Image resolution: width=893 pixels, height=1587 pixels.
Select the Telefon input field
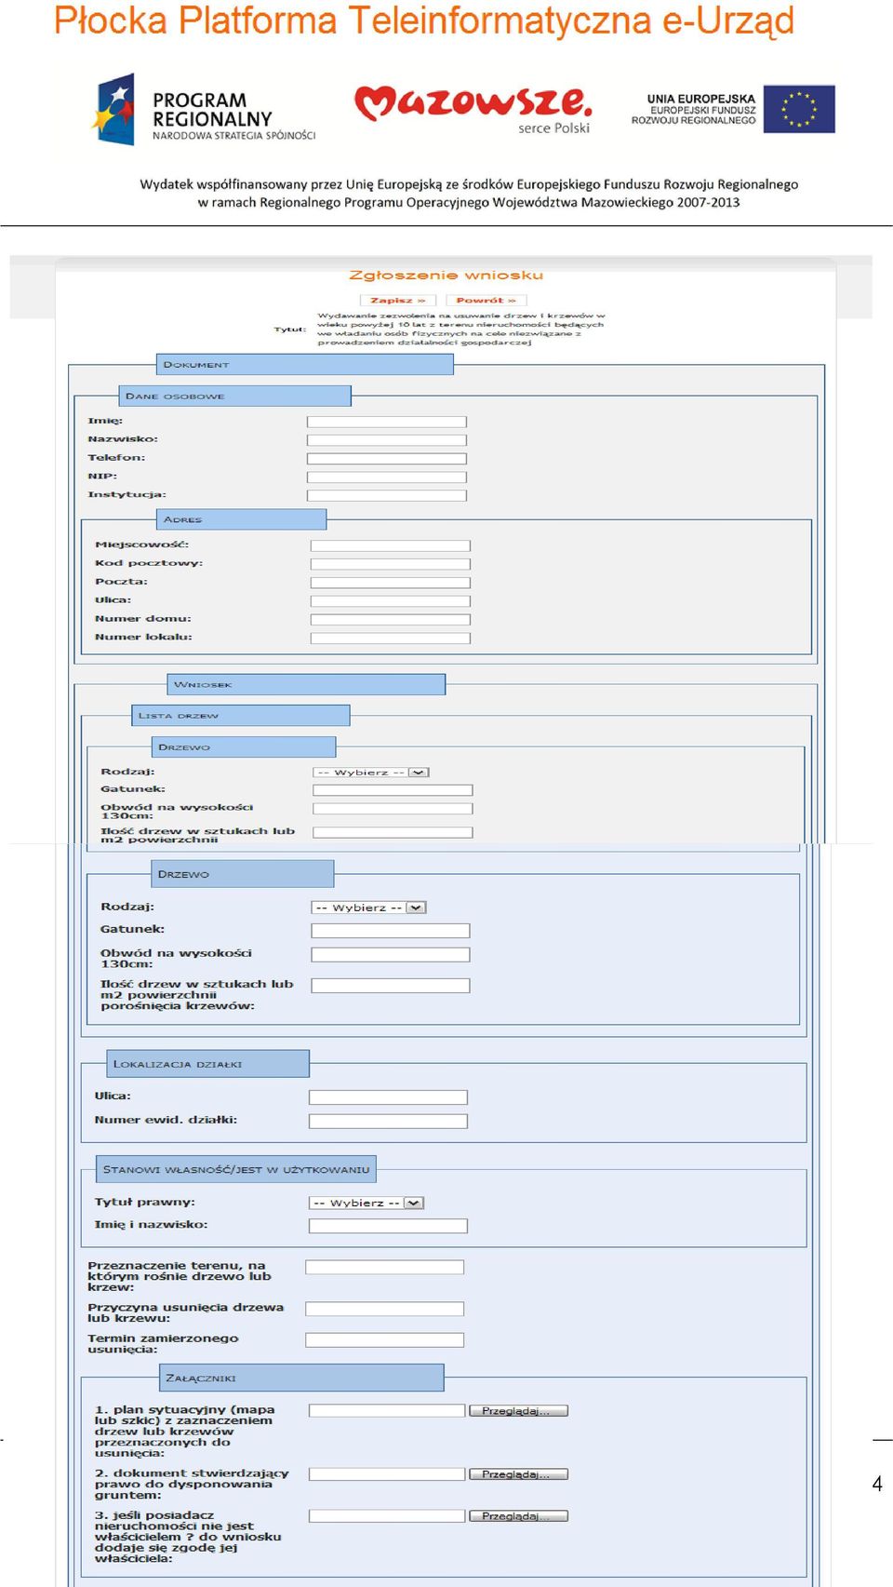tap(387, 459)
